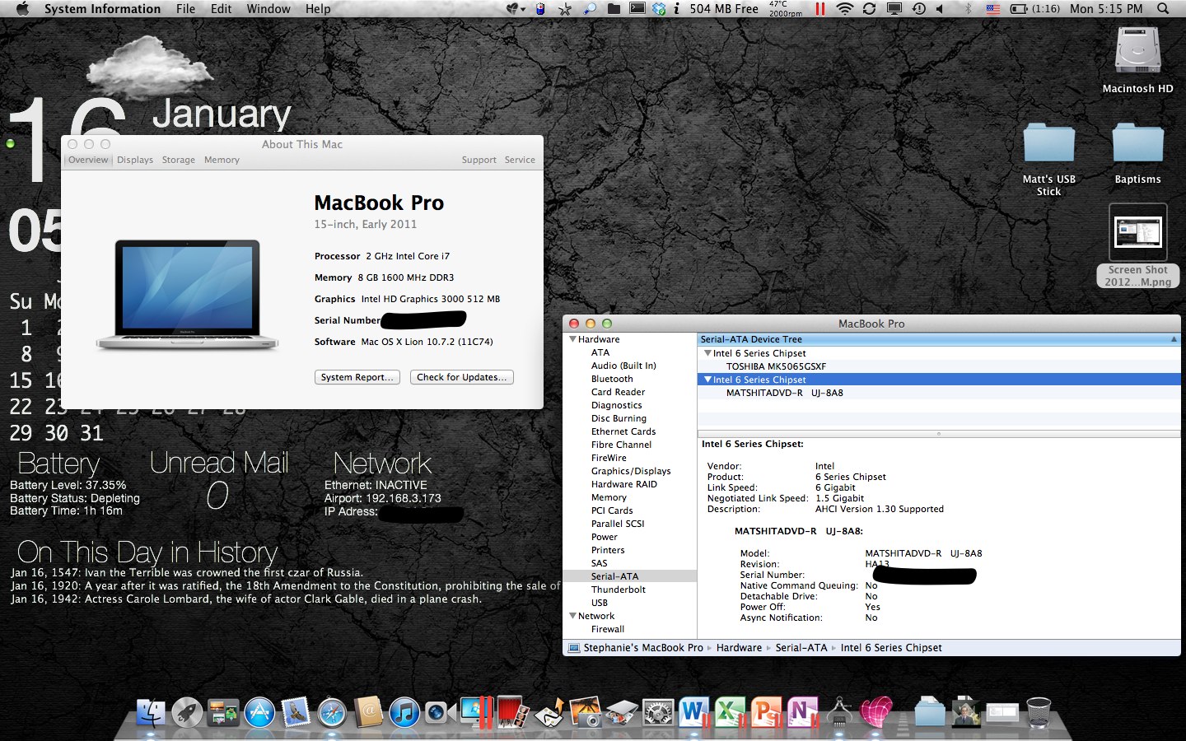Open Finder from the Dock
1186x741 pixels.
[x=150, y=712]
